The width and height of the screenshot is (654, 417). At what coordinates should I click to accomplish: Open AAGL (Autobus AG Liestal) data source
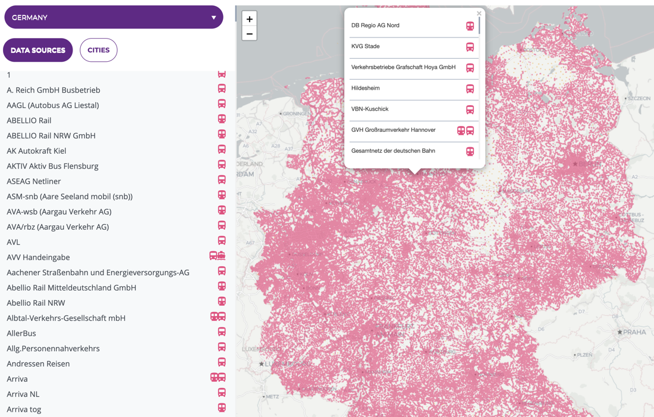click(x=53, y=105)
